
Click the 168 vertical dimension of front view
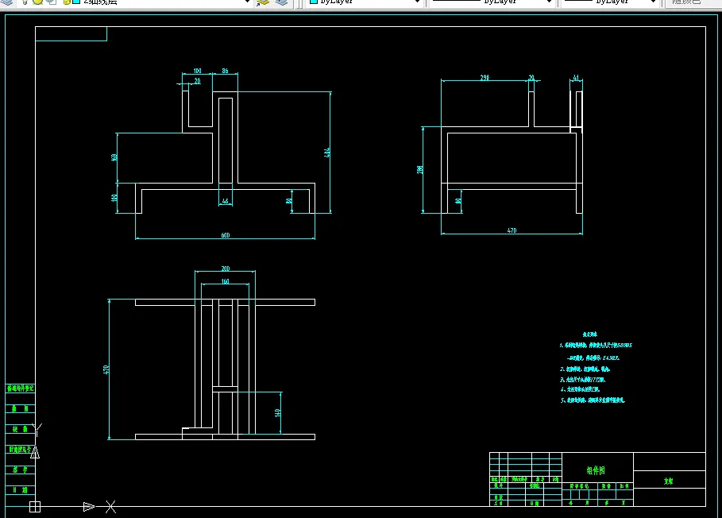point(114,157)
